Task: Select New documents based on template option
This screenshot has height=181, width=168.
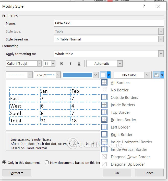Action: [47, 163]
